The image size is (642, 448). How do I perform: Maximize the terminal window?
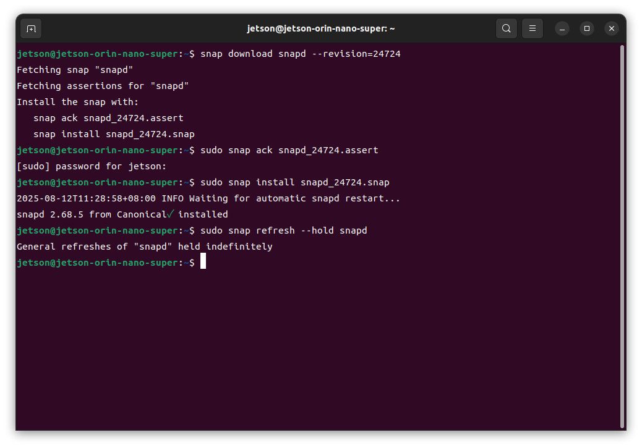586,28
